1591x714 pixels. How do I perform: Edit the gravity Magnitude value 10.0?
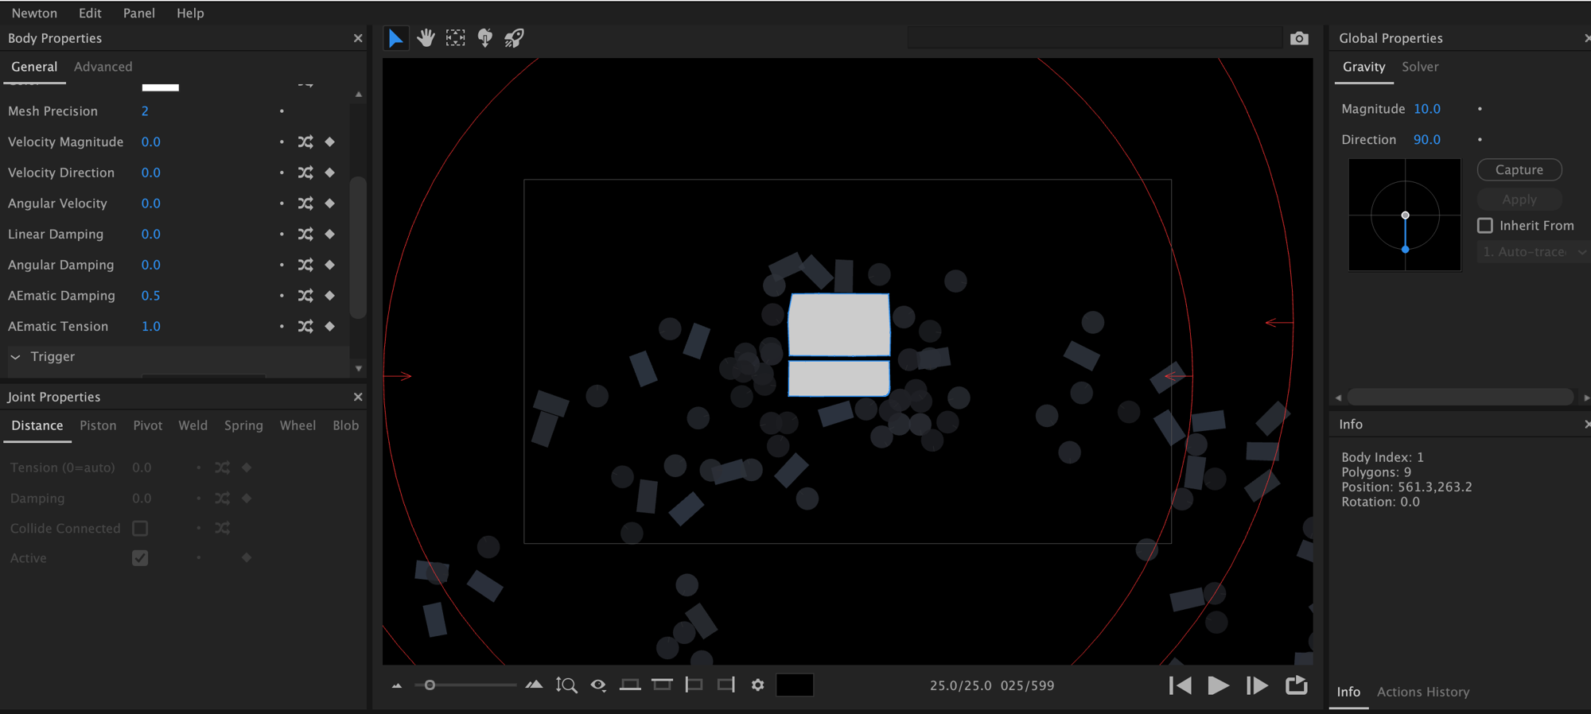click(x=1427, y=109)
